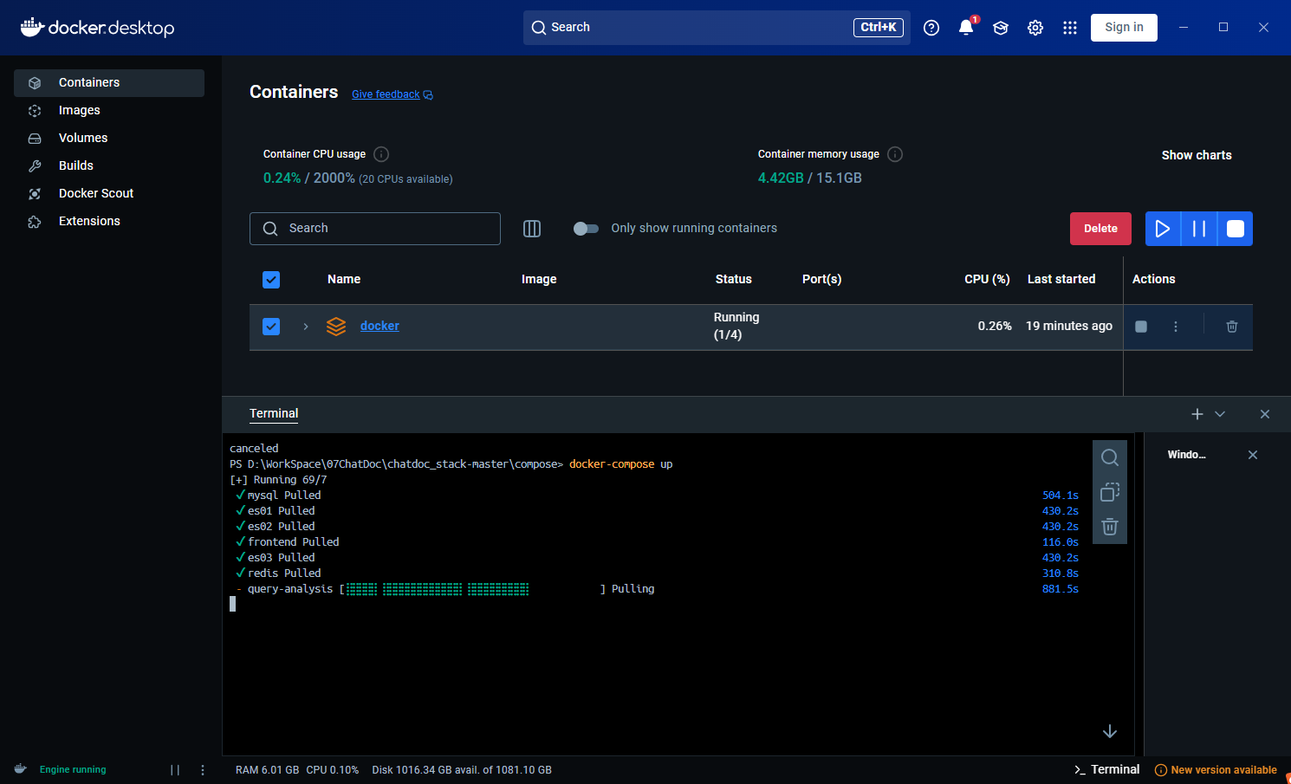This screenshot has height=784, width=1291.
Task: Open docker row more actions menu
Action: coord(1176,327)
